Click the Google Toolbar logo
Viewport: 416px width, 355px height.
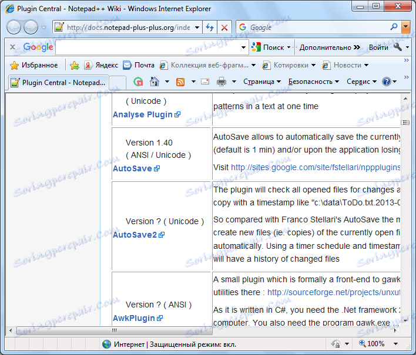pos(38,47)
